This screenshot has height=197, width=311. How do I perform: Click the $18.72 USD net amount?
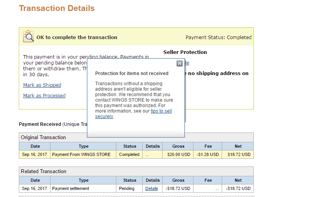pyautogui.click(x=239, y=154)
